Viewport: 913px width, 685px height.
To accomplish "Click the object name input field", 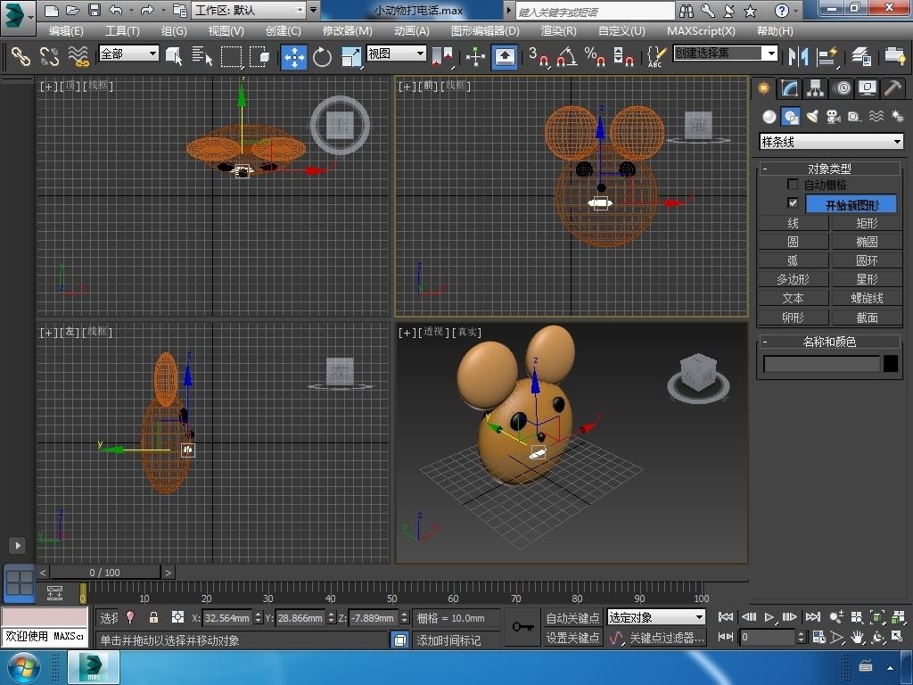I will pyautogui.click(x=821, y=364).
